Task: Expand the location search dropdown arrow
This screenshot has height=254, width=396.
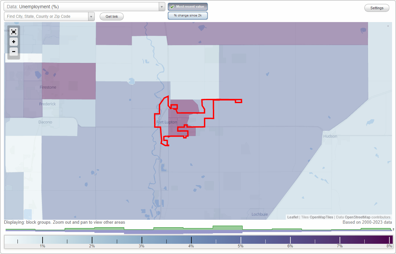Action: pyautogui.click(x=91, y=16)
